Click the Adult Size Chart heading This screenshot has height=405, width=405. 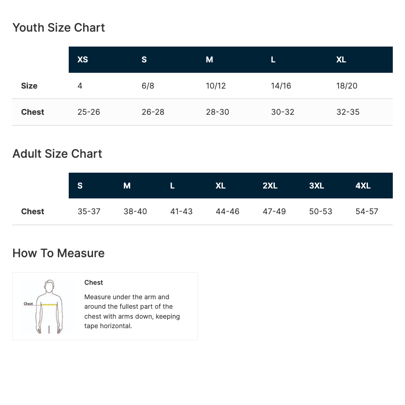57,154
